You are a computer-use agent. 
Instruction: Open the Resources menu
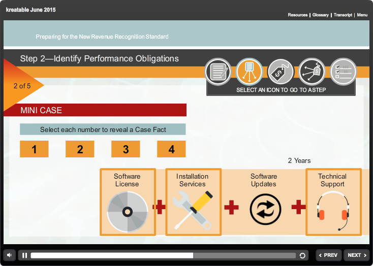coord(297,15)
